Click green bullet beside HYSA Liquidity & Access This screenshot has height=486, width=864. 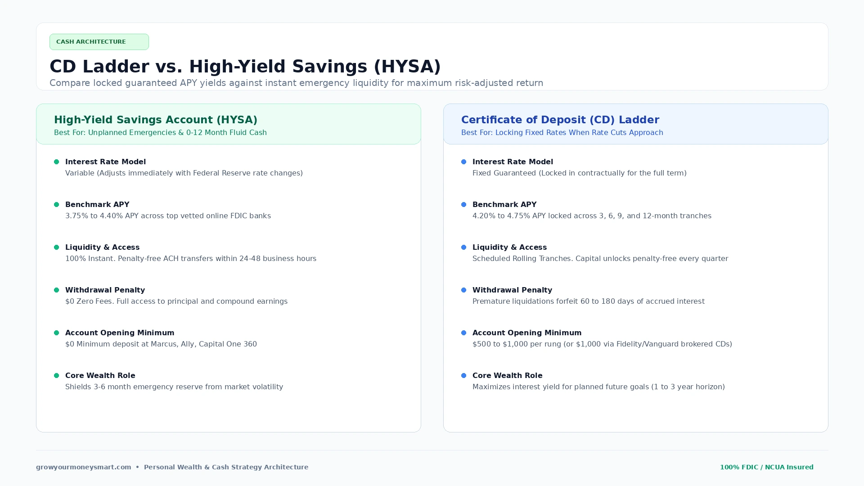pyautogui.click(x=57, y=247)
